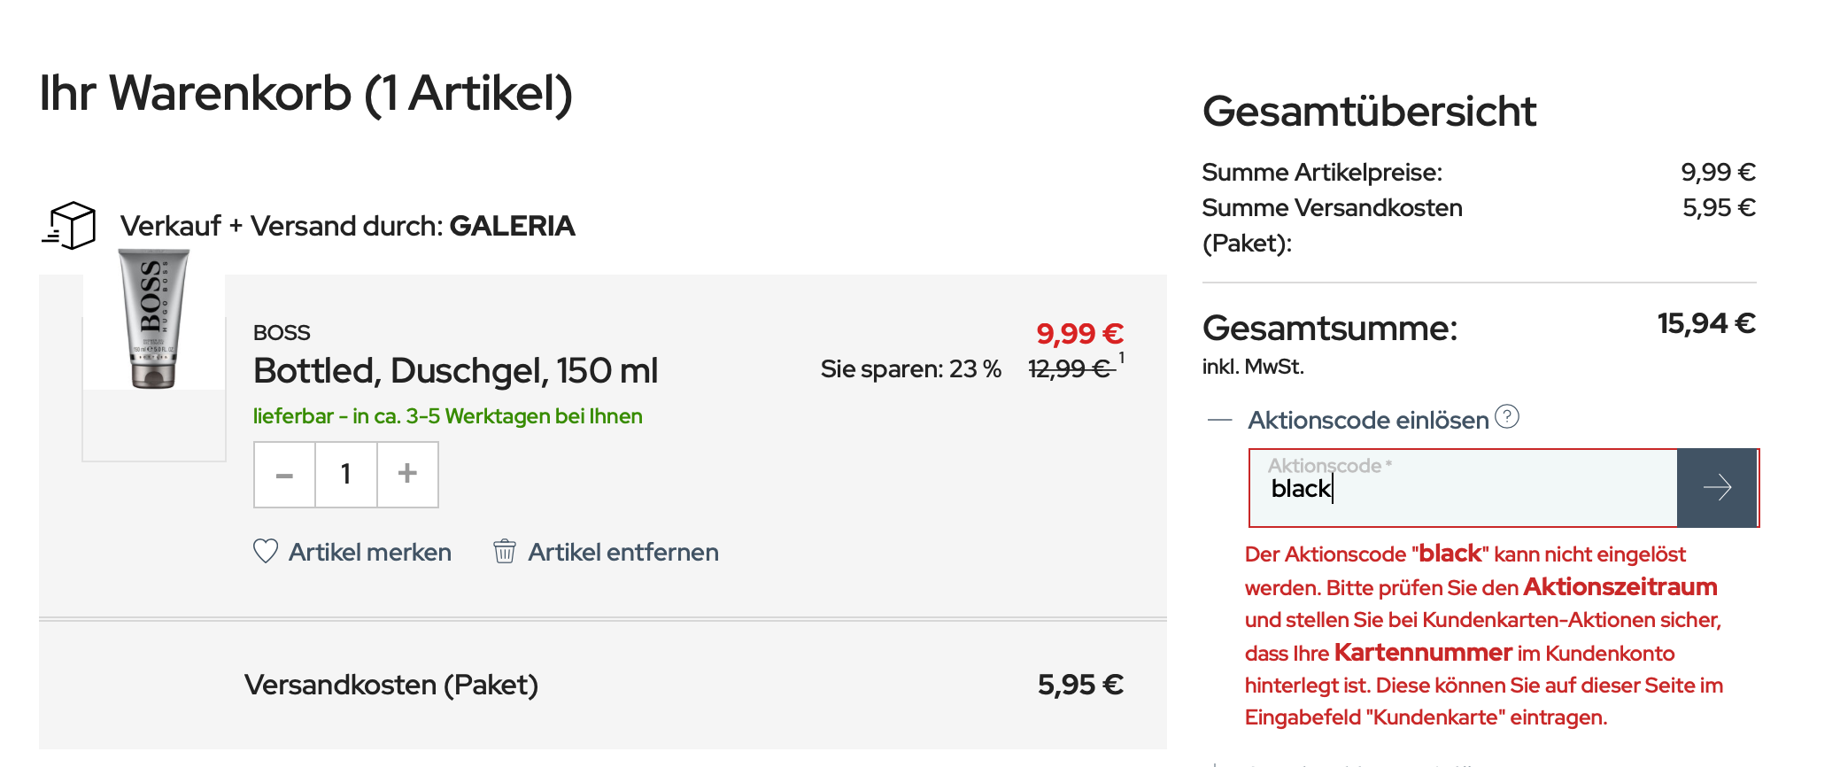Submit the promo code with the arrow button
1840x767 pixels.
[x=1717, y=488]
